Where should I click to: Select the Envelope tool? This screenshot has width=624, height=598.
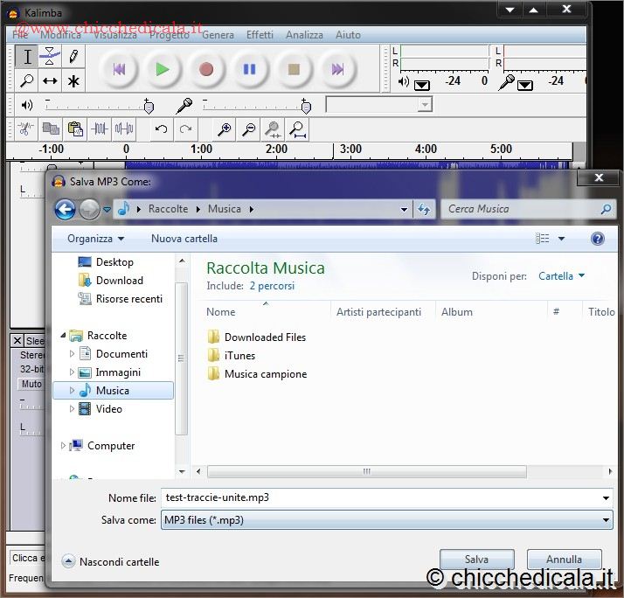(x=50, y=57)
